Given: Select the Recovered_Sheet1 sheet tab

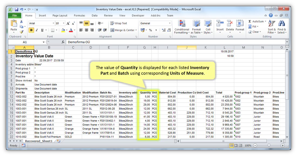Looking at the screenshot, I should coord(39,141).
